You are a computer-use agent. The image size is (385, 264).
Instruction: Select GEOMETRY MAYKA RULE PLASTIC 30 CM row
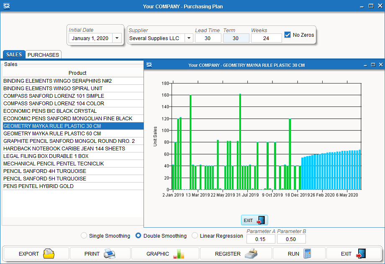(x=73, y=126)
